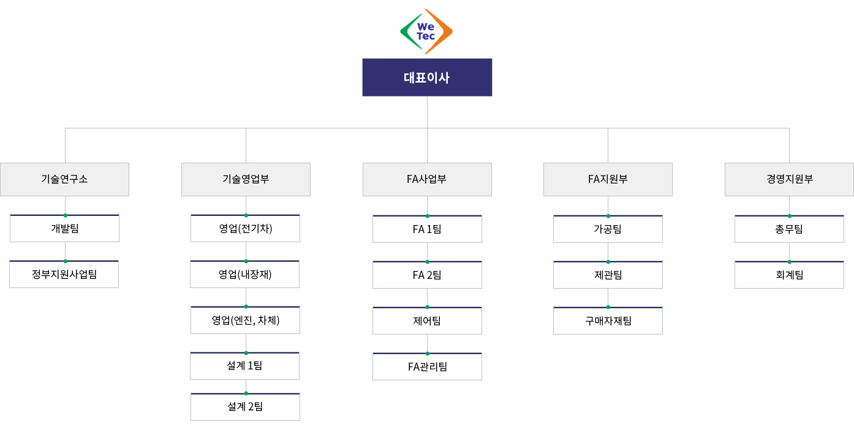
Task: Click the 개발팀 team box
Action: (x=64, y=229)
